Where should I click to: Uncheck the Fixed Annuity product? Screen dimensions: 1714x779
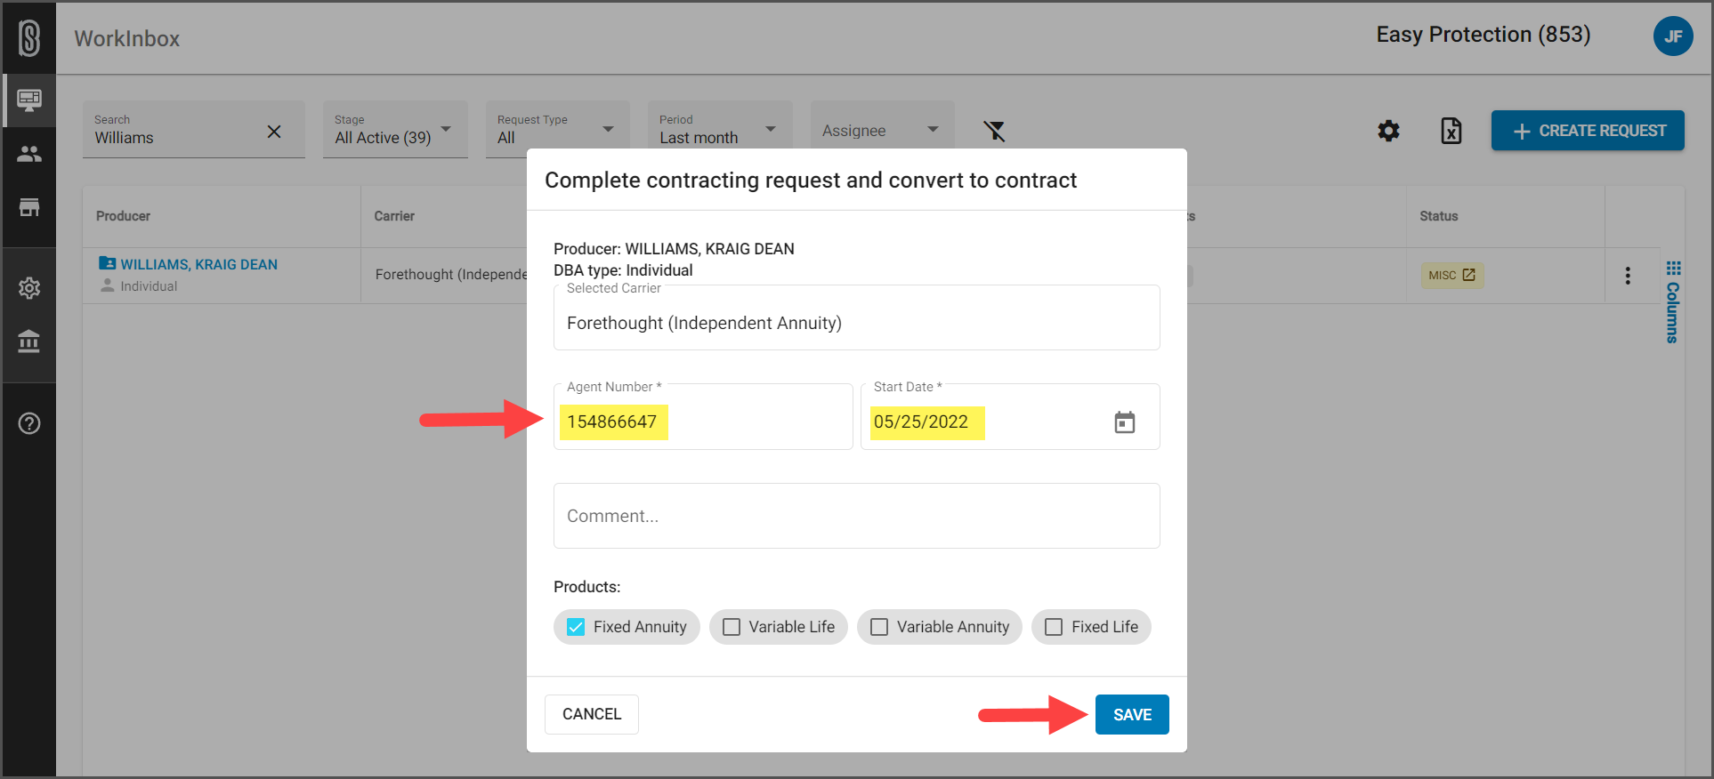577,627
